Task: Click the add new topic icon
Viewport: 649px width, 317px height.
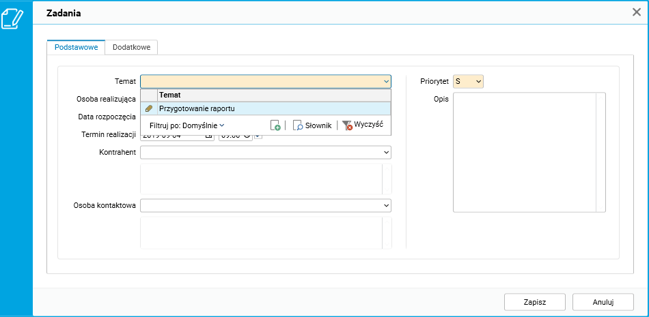Action: coord(275,125)
